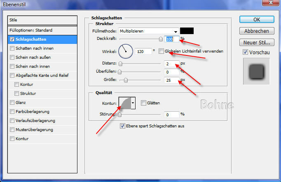Image resolution: width=281 pixels, height=182 pixels.
Task: Disable the Schlagschatten effect checkbox
Action: (x=12, y=39)
